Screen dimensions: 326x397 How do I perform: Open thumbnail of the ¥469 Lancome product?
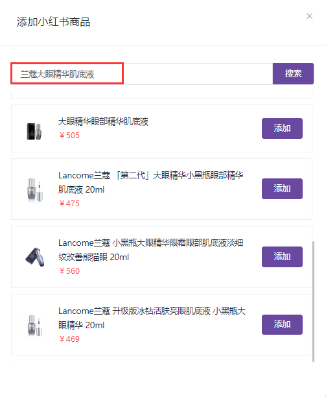pos(35,326)
